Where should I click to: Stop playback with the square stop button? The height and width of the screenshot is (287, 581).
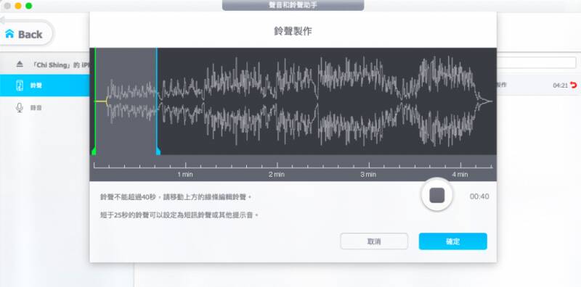(437, 195)
